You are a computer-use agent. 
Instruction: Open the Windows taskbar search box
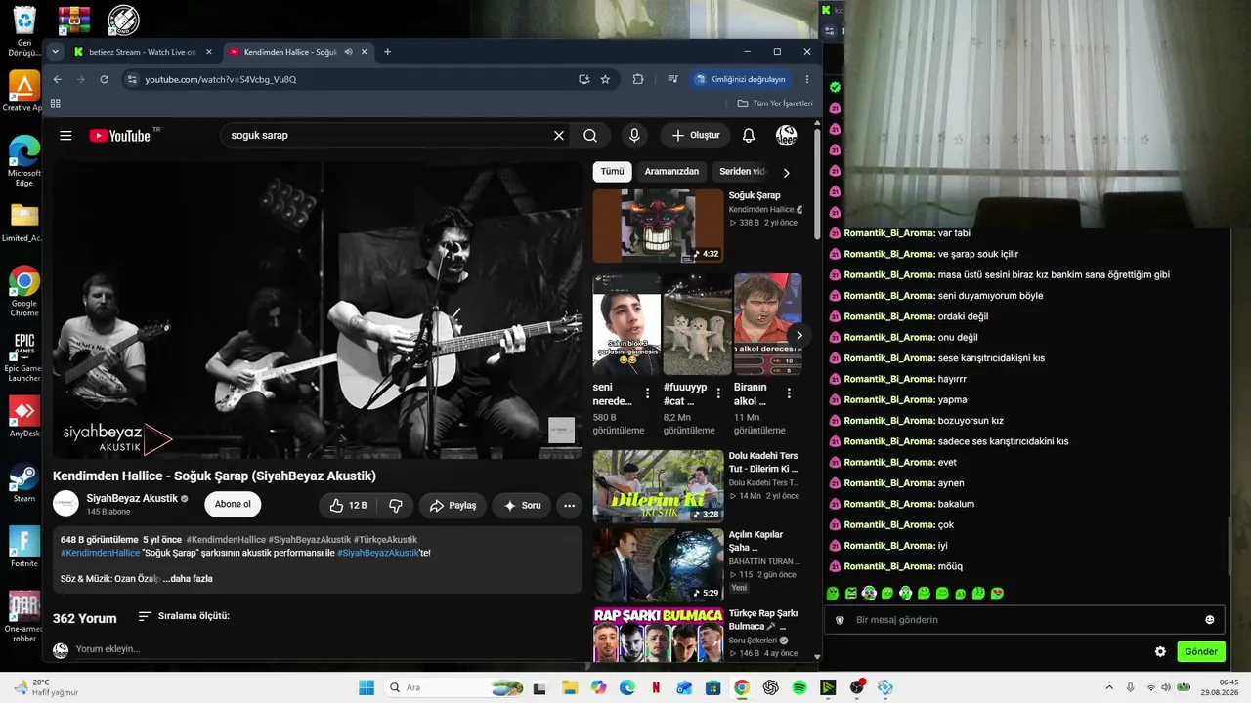coord(454,687)
